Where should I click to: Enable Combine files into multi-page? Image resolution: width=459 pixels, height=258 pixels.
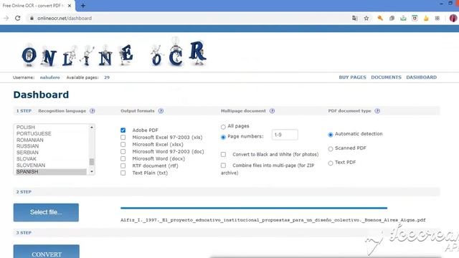coord(223,166)
